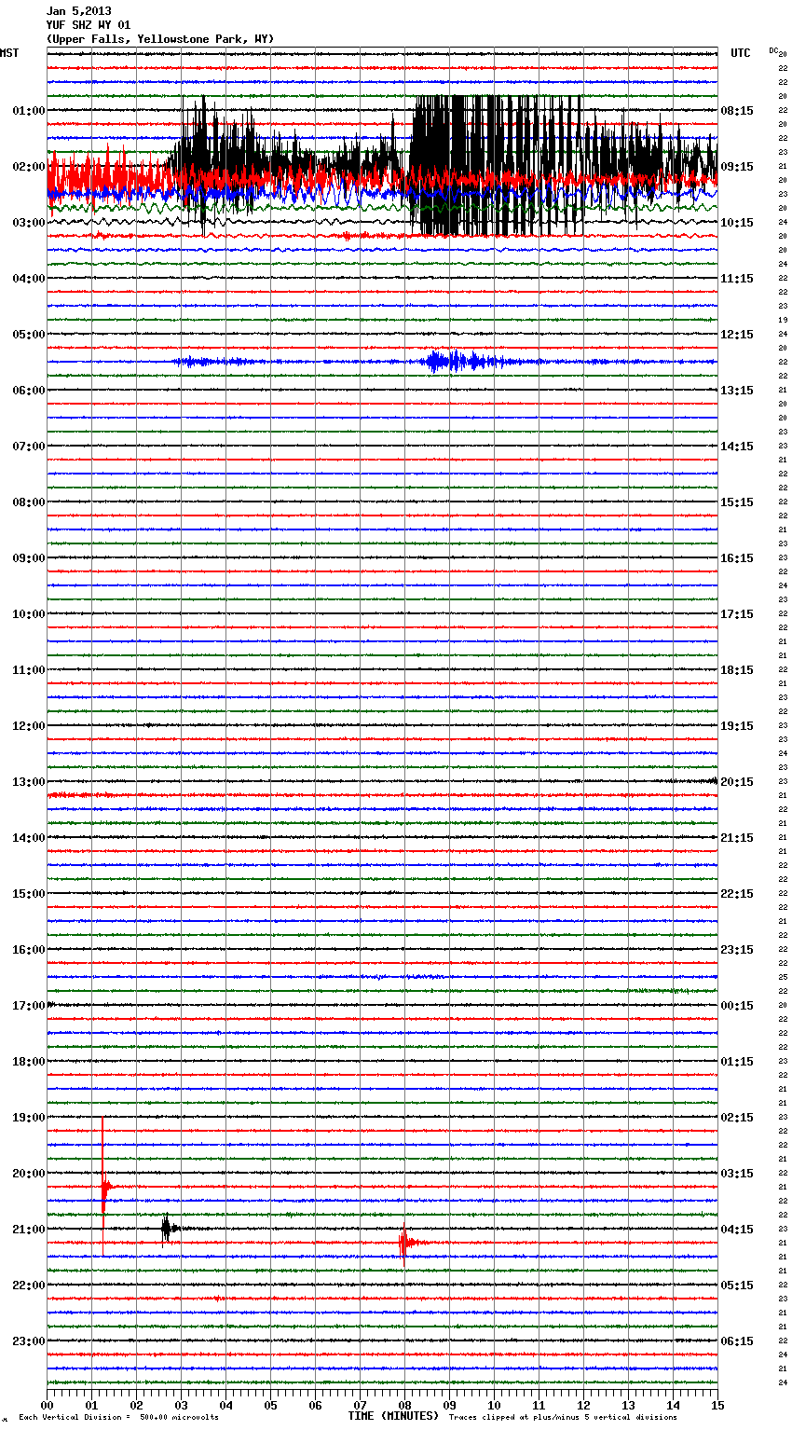Click the minute axis tick label '00'

click(47, 1405)
